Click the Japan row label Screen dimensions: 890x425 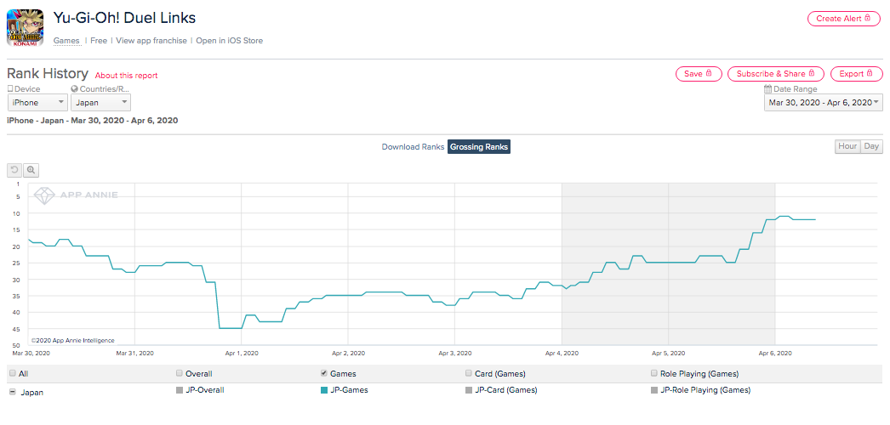[31, 392]
